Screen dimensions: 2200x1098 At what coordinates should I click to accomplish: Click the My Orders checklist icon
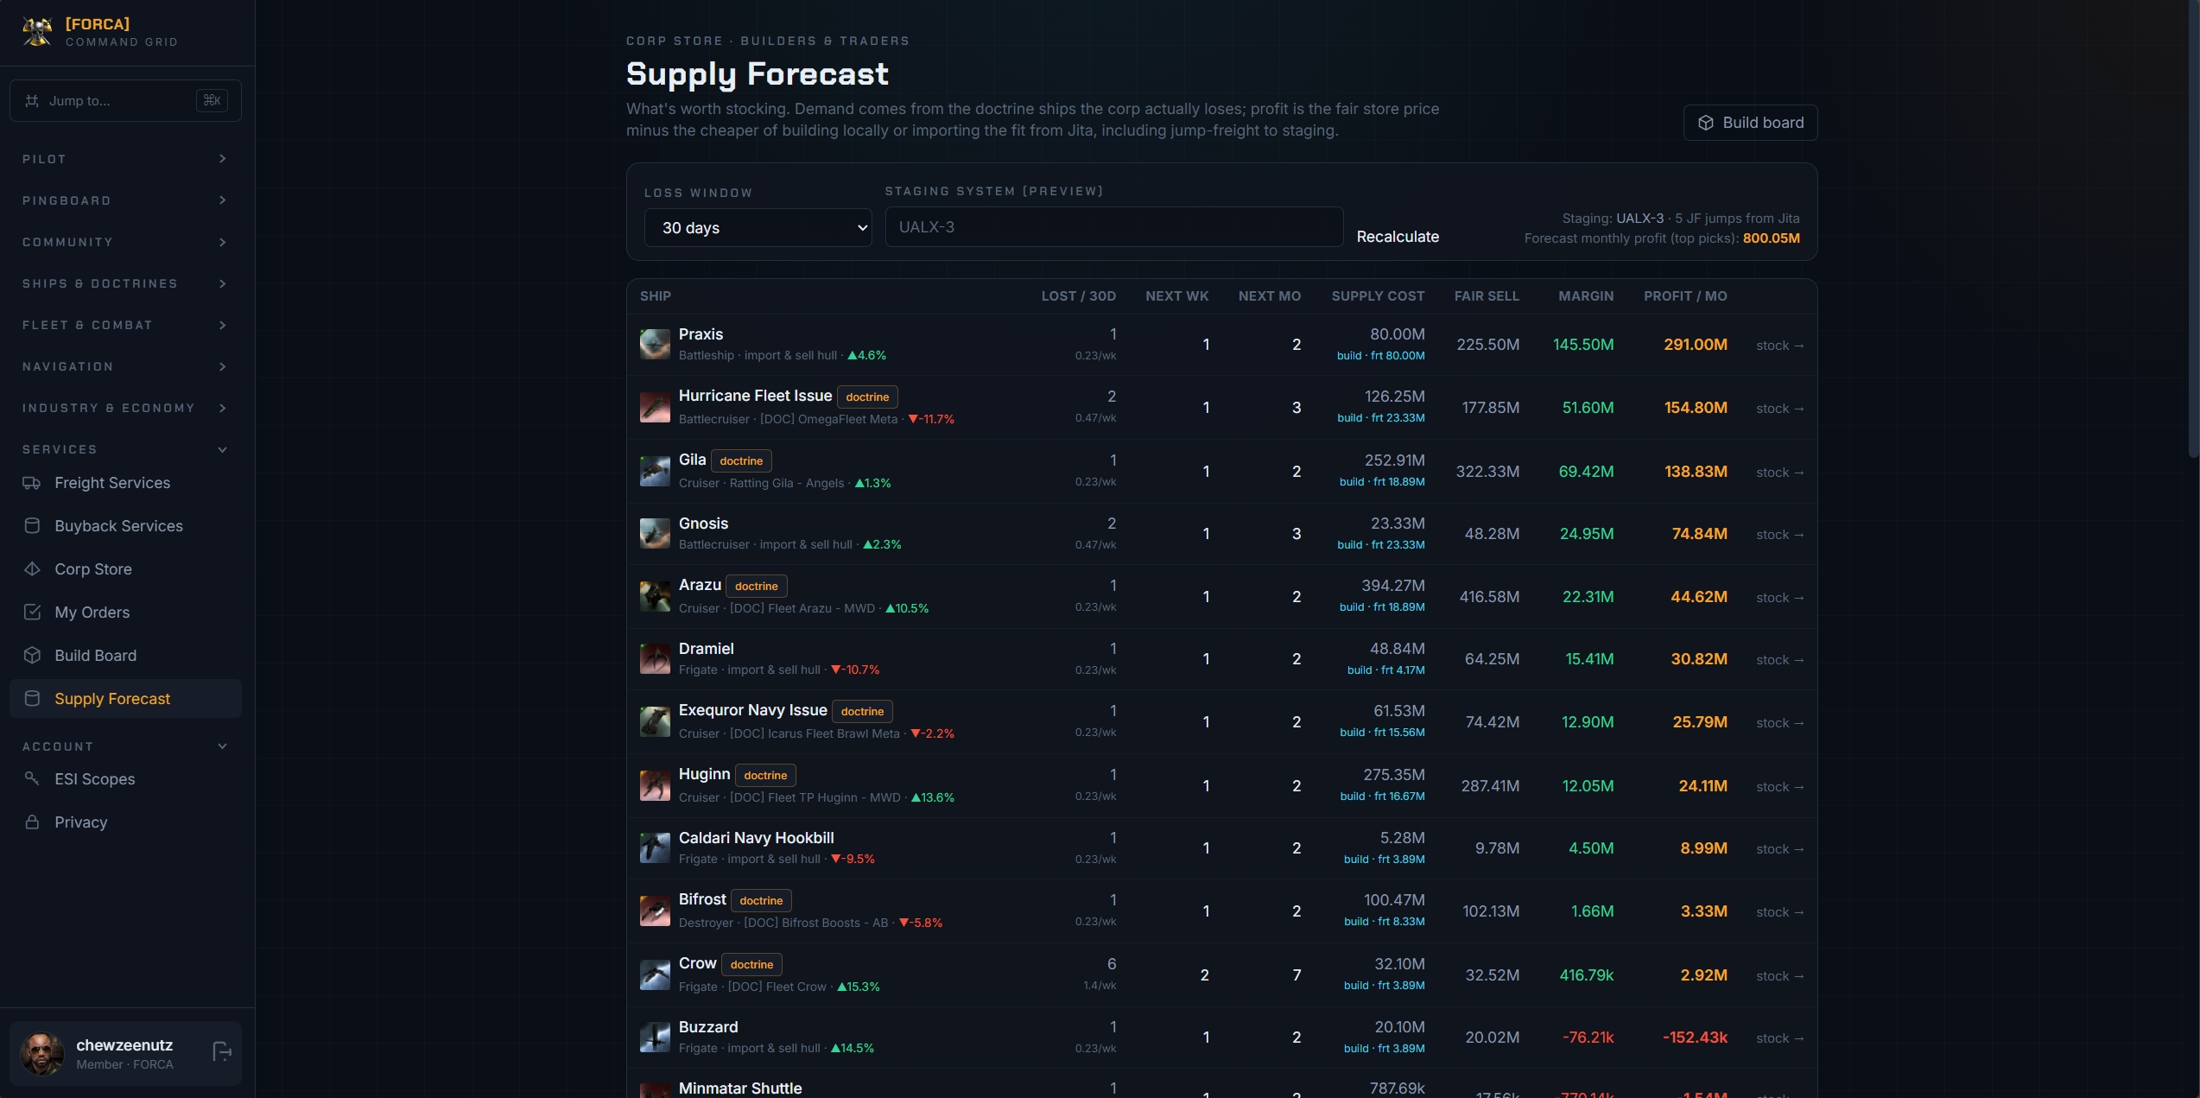(32, 612)
